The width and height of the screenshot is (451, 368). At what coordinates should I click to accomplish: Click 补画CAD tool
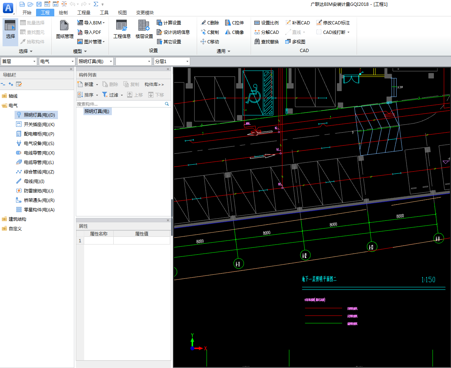298,23
